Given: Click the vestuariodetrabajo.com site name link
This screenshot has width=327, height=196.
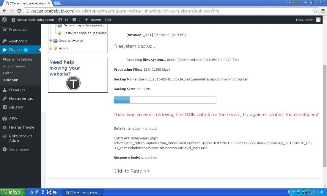Looking at the screenshot, I should [35, 20].
